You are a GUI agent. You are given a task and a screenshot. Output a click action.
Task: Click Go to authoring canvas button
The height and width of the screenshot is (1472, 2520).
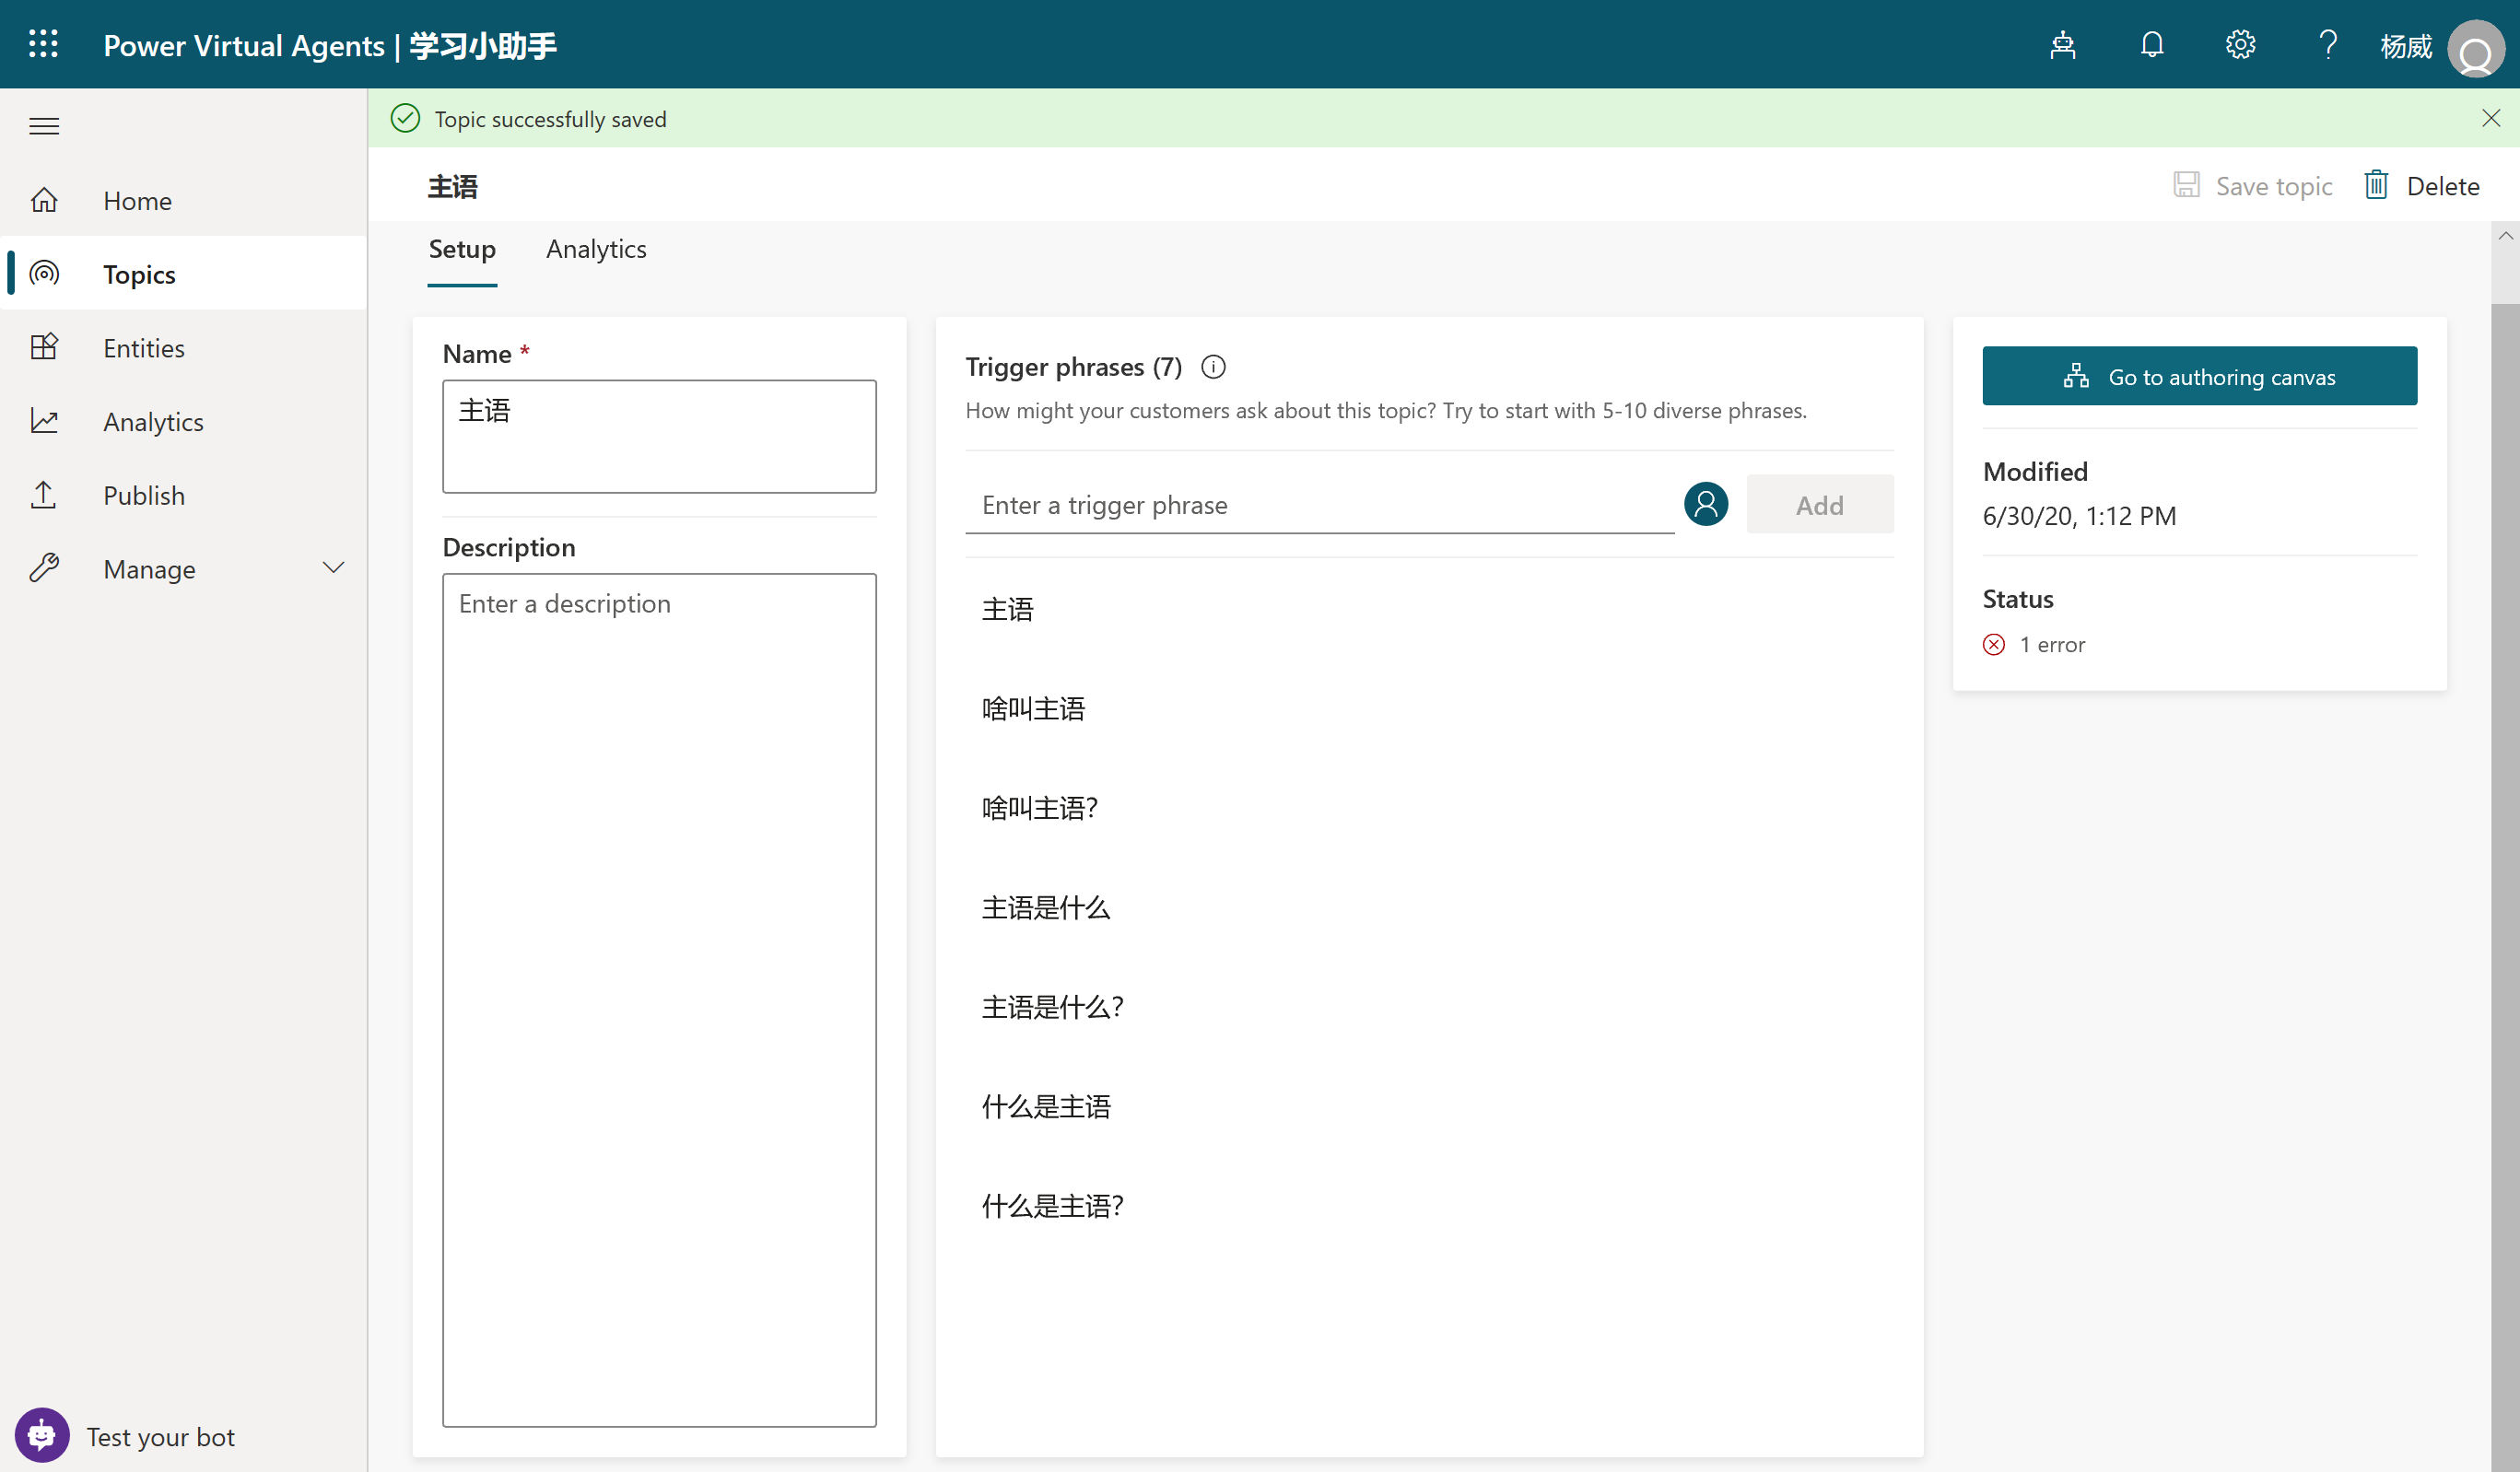click(2199, 376)
